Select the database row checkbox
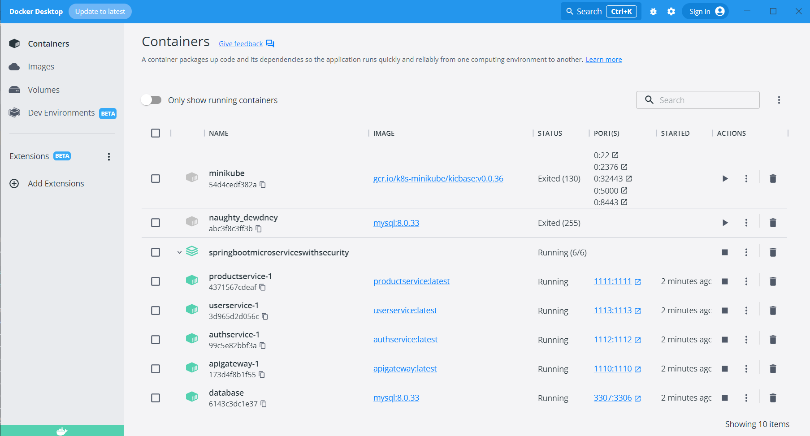 coord(156,398)
